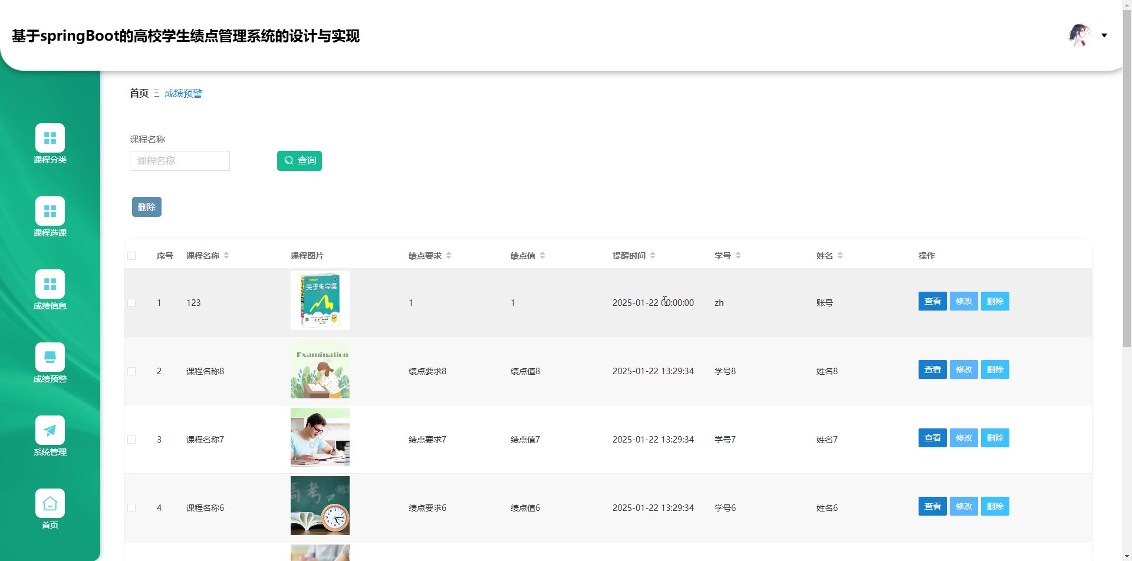Click 查看 for 课程名称6
Screen dimensions: 1132x561
(x=933, y=506)
